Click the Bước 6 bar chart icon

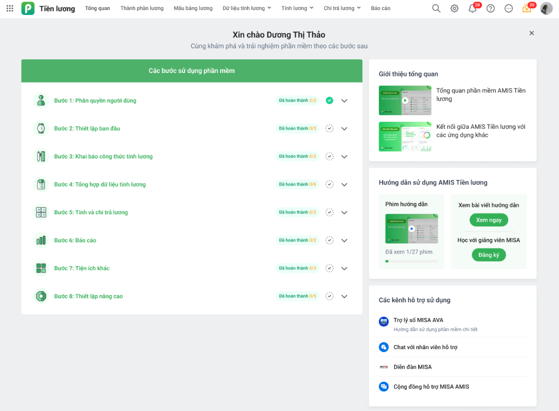pyautogui.click(x=41, y=240)
